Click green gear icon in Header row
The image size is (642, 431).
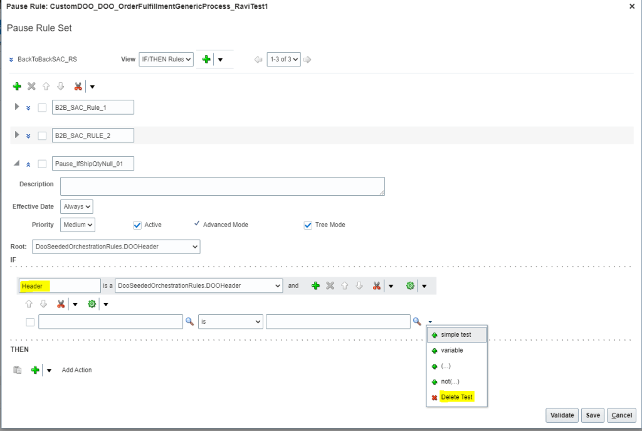pyautogui.click(x=410, y=286)
